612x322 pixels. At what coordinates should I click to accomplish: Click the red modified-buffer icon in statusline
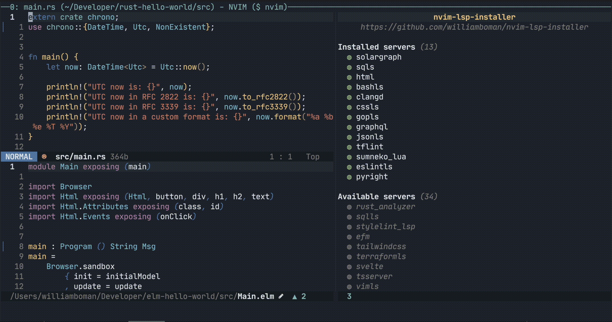tap(44, 156)
